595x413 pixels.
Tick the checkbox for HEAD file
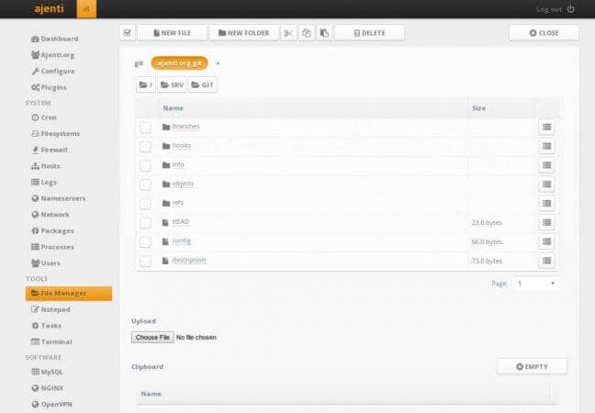point(145,223)
